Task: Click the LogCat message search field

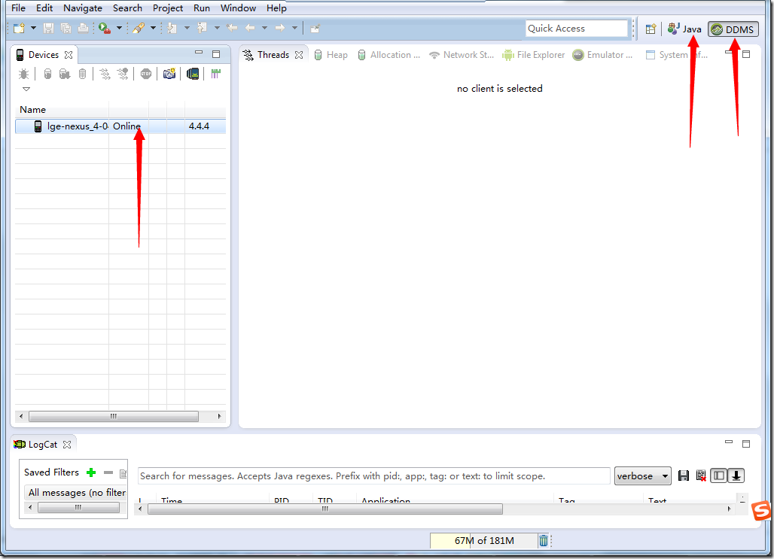Action: point(373,475)
